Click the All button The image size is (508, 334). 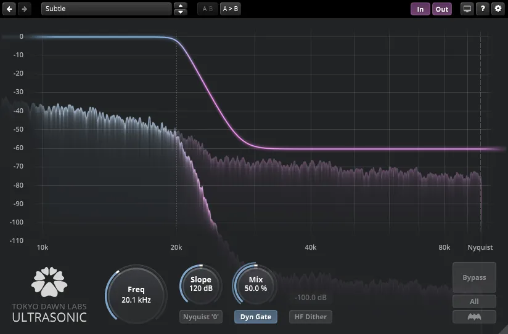474,301
